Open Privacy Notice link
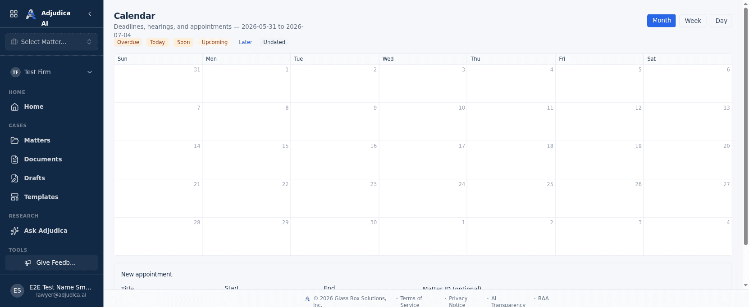The image size is (749, 307). 458,302
